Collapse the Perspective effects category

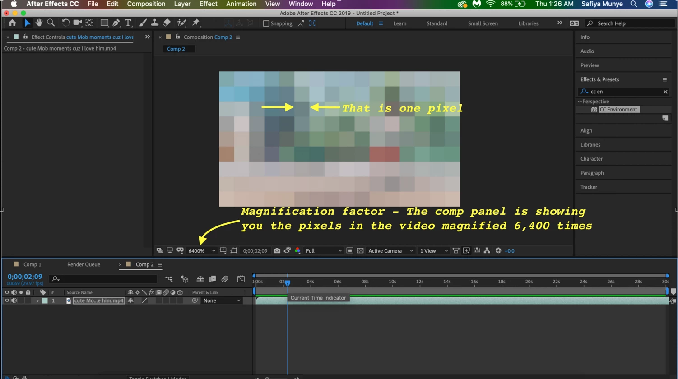tap(580, 102)
